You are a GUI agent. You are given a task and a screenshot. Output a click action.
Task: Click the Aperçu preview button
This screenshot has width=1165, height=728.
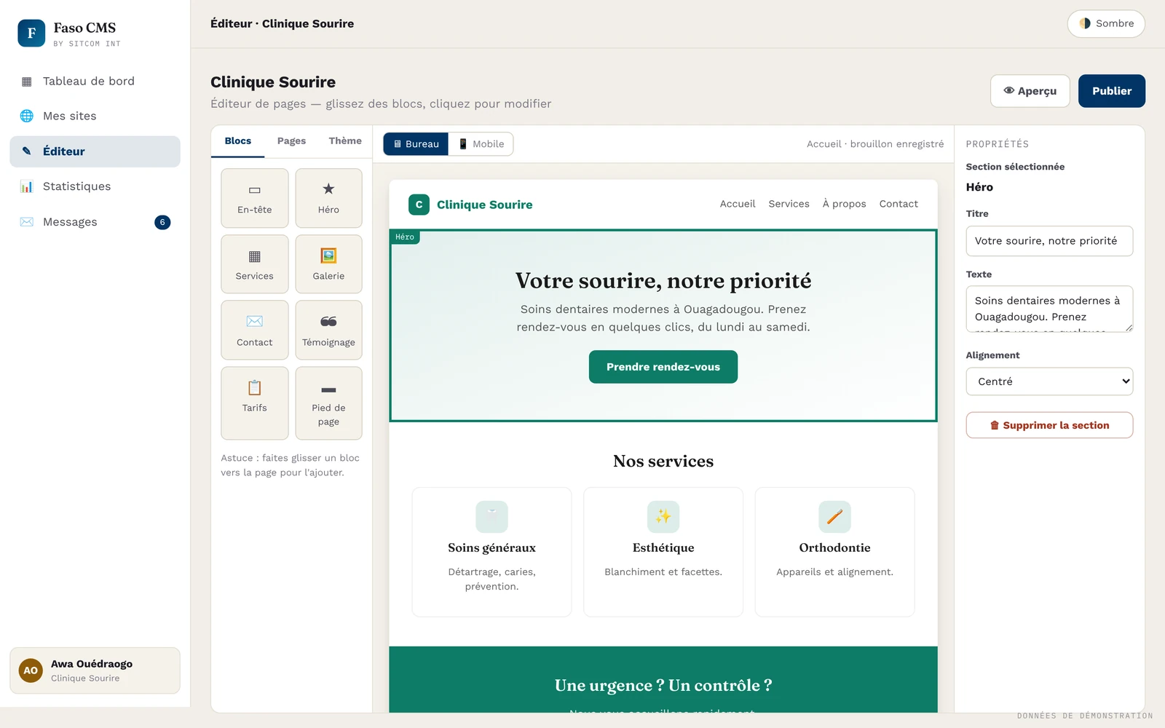pos(1030,91)
